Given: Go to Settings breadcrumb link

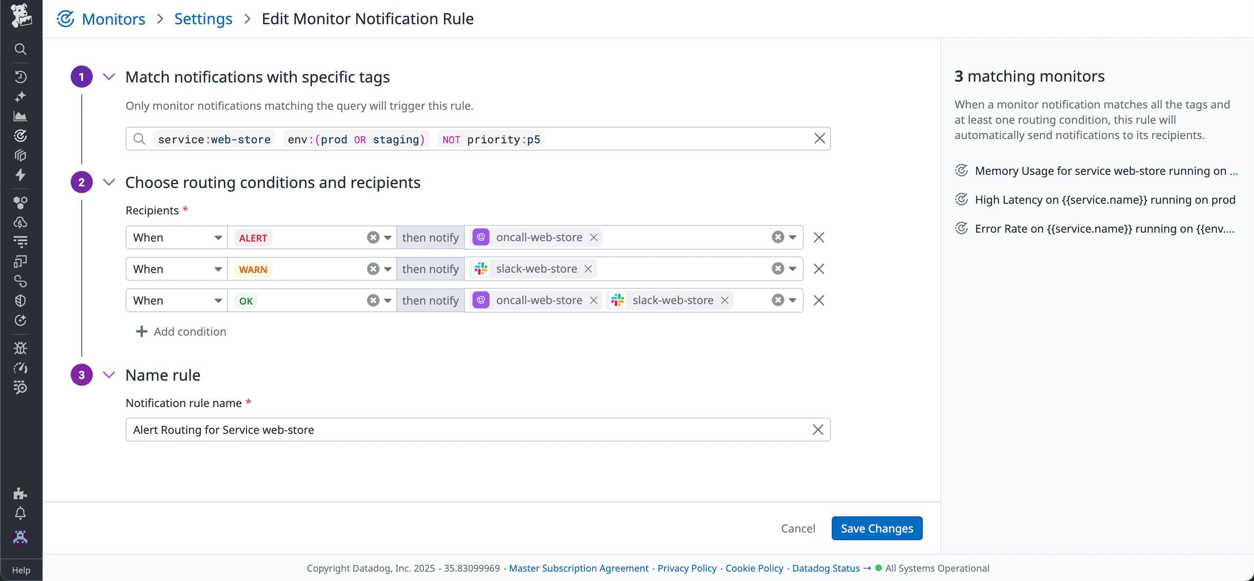Looking at the screenshot, I should click(x=203, y=19).
